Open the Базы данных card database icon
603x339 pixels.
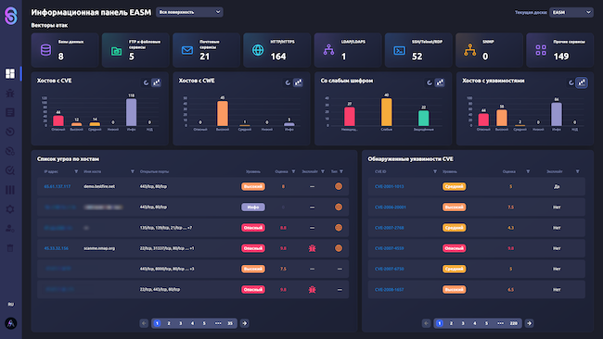coord(45,50)
